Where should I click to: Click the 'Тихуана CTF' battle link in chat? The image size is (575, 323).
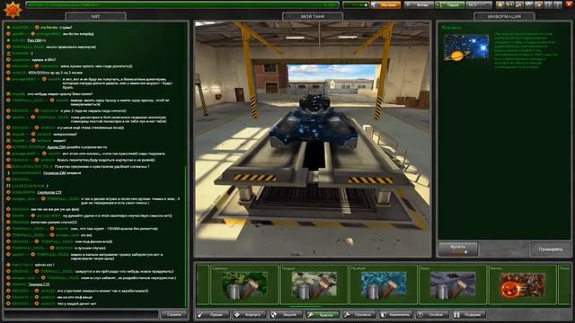click(39, 284)
